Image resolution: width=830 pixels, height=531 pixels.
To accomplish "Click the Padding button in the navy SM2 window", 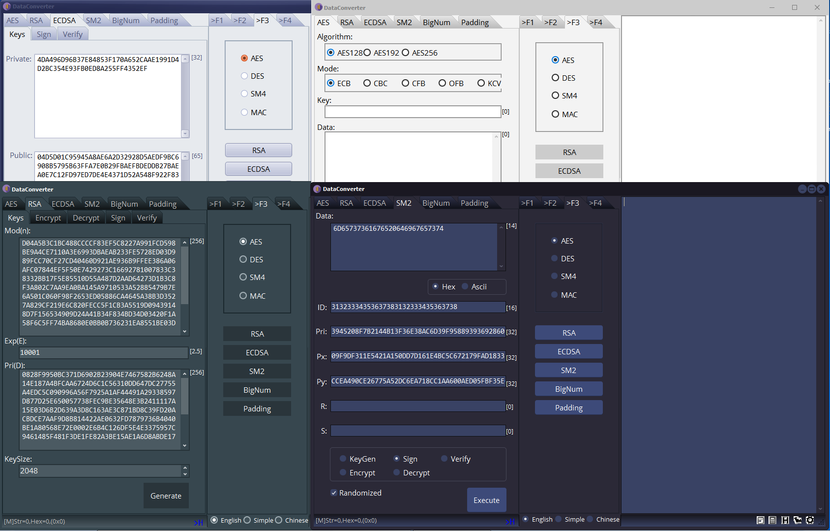I will click(x=569, y=408).
